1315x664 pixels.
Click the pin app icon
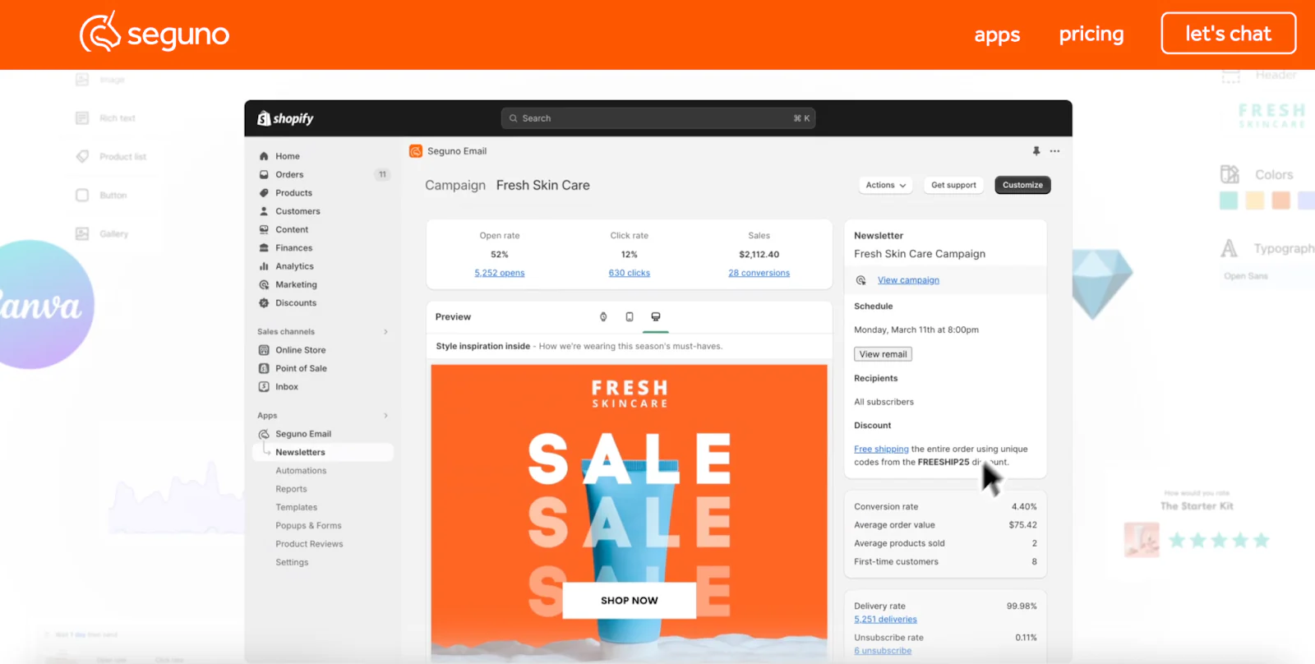click(1036, 151)
